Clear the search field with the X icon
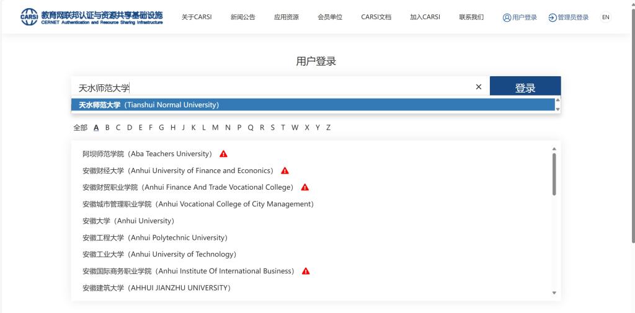635x313 pixels. click(x=478, y=87)
